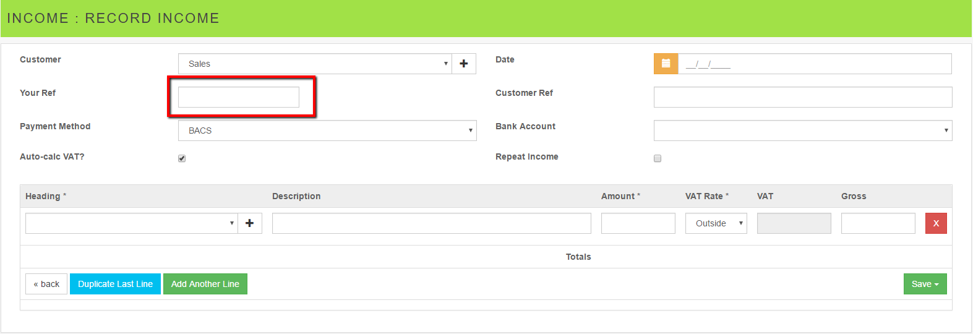Viewport: 973px width, 334px height.
Task: Click the Duplicate Last Line button
Action: click(115, 284)
